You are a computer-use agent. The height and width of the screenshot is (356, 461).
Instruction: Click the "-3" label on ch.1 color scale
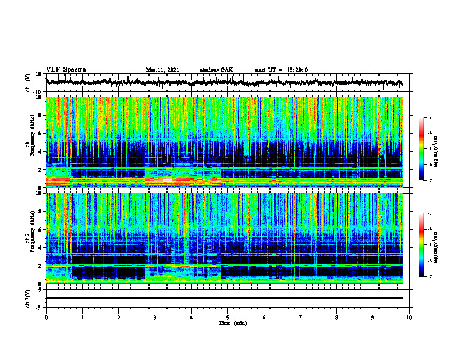point(430,118)
